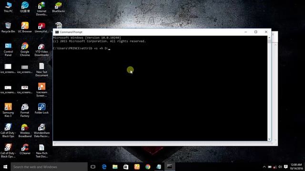Launch Icecream Screen Recorder shortcut
The image size is (305, 171).
pos(41,90)
